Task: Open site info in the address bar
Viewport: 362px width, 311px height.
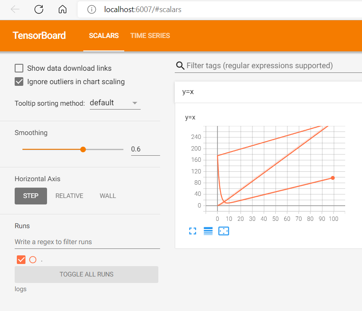Action: point(91,9)
